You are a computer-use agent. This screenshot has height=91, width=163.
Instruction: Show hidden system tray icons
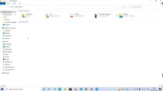132,89
